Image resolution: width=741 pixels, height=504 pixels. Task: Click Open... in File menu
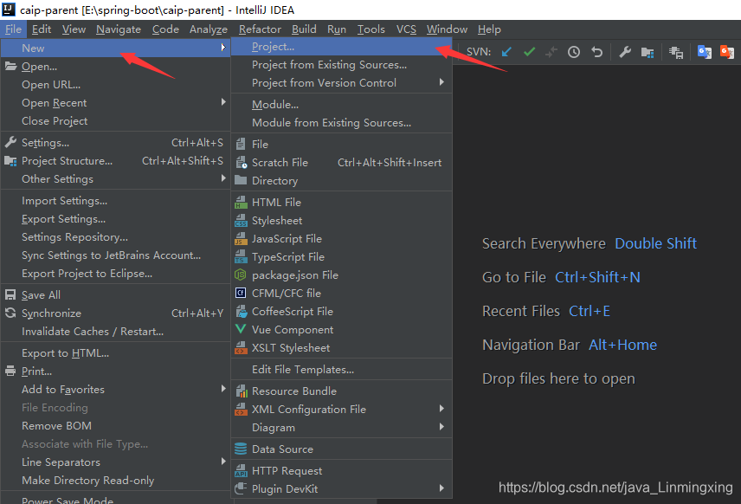115,67
